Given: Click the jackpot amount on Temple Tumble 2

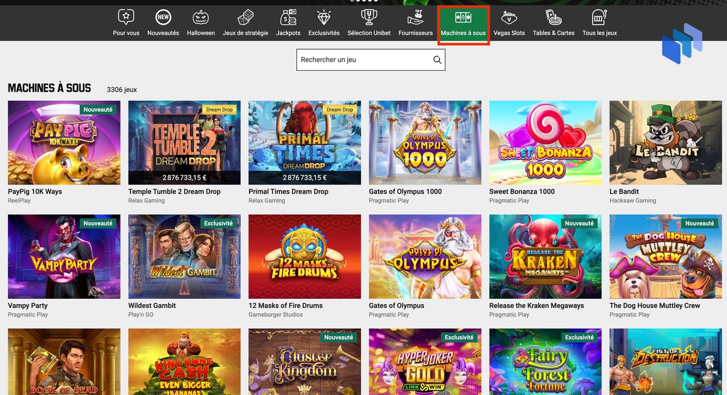Looking at the screenshot, I should point(184,178).
